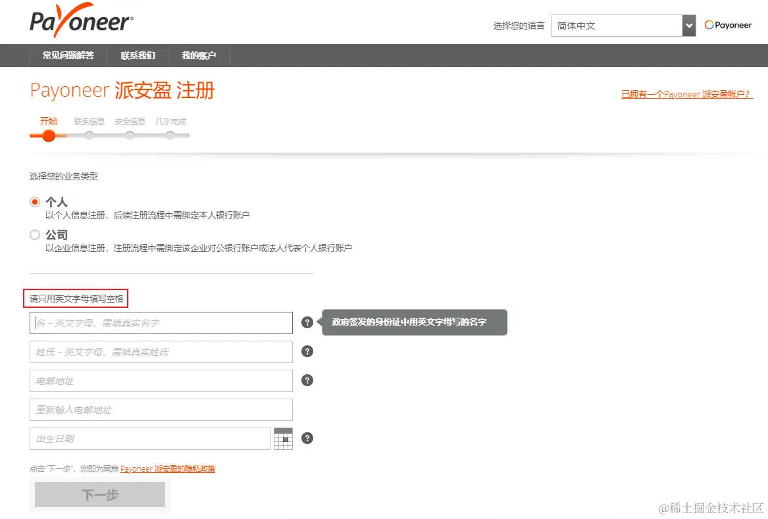Click the orange 开始 step marker
Viewport: 768px width, 519px height.
pos(48,136)
